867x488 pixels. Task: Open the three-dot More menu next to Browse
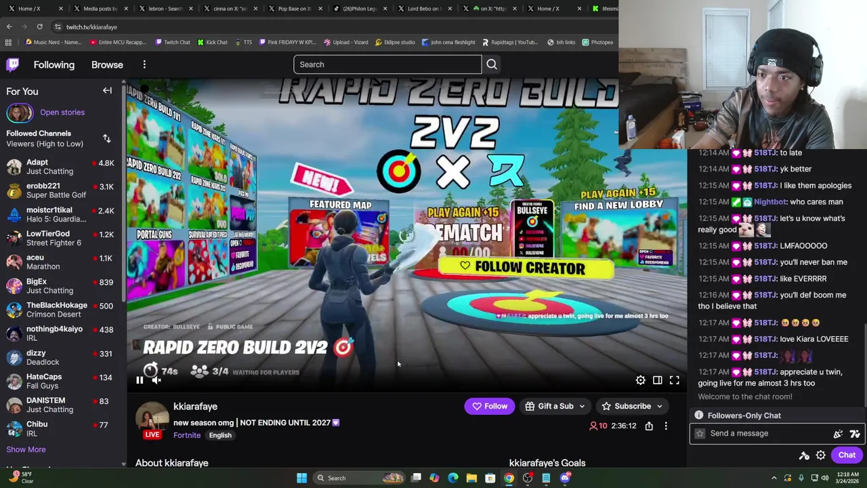(144, 64)
